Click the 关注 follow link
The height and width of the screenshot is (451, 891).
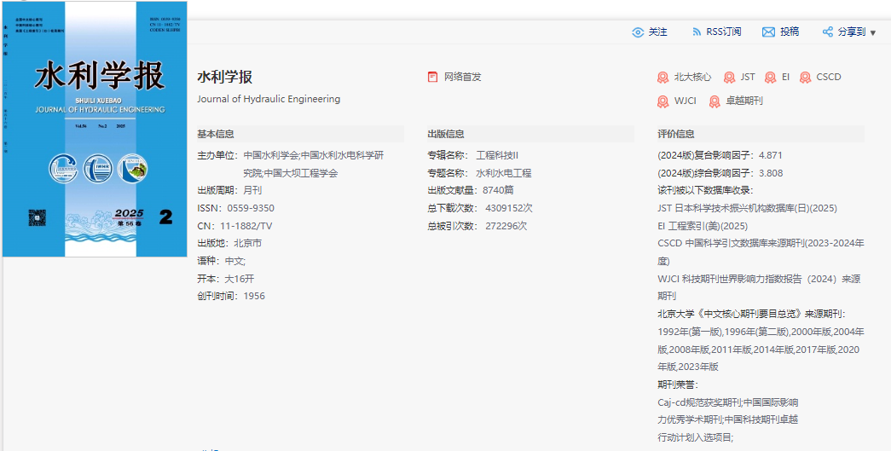coord(658,32)
